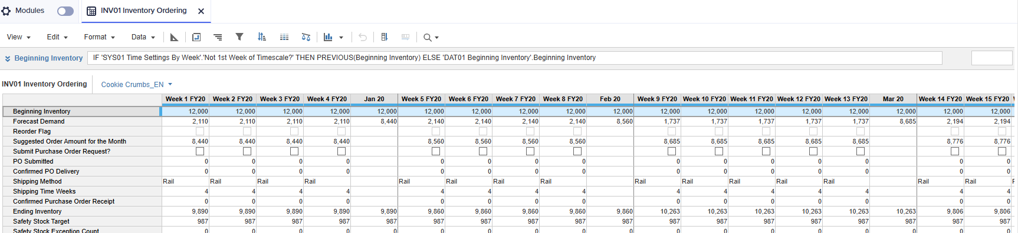Screen dimensions: 1018x233
Task: Select Suggested Order Amount for the Month row
Action: click(82, 141)
